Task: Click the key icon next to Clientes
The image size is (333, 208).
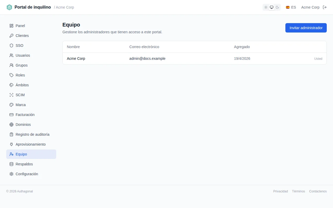Action: 11,36
